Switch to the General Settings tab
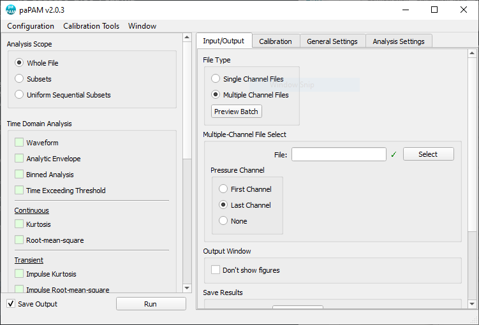The image size is (479, 325). pos(332,41)
